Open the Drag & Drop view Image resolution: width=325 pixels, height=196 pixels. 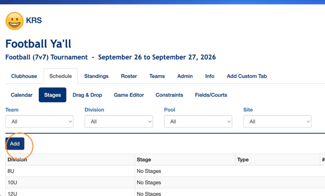[x=87, y=95]
